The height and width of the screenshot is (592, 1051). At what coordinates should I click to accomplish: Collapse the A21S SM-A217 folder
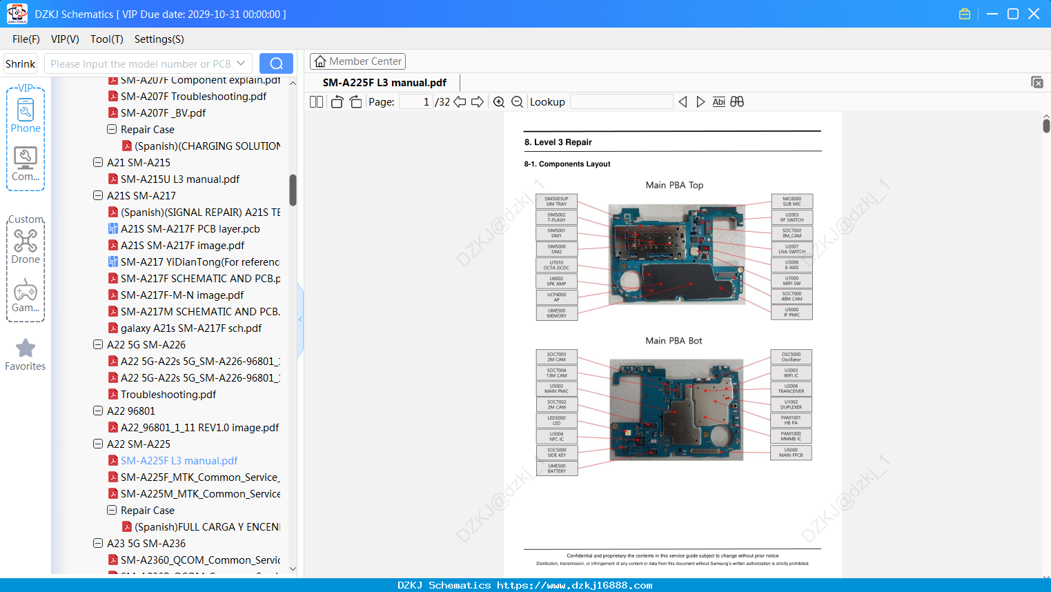(98, 196)
